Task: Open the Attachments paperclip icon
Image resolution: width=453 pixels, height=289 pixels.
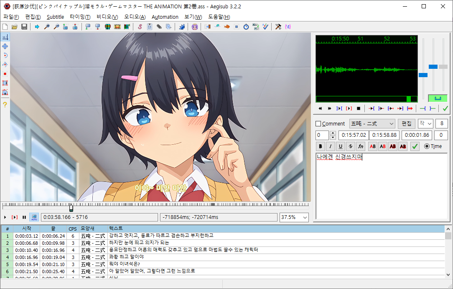Action: coord(159,27)
